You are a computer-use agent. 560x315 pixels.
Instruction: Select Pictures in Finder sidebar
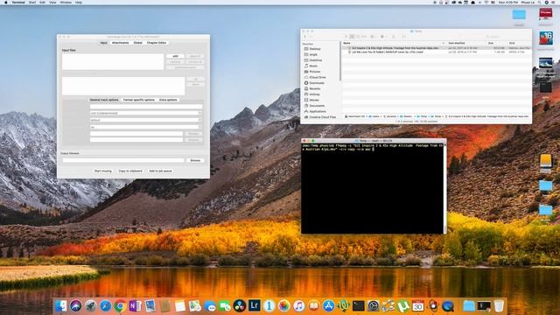(x=315, y=72)
